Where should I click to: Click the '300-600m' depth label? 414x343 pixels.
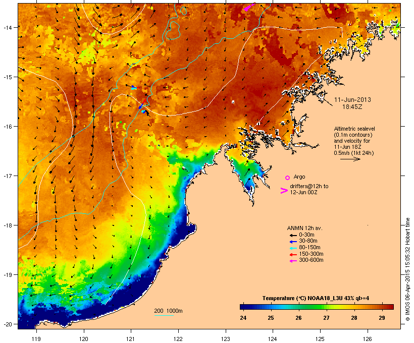311,260
